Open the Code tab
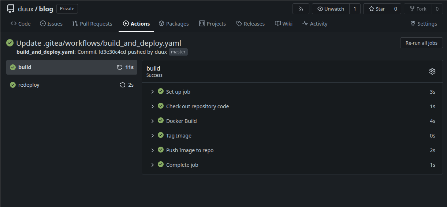This screenshot has width=447, height=207. tap(21, 24)
